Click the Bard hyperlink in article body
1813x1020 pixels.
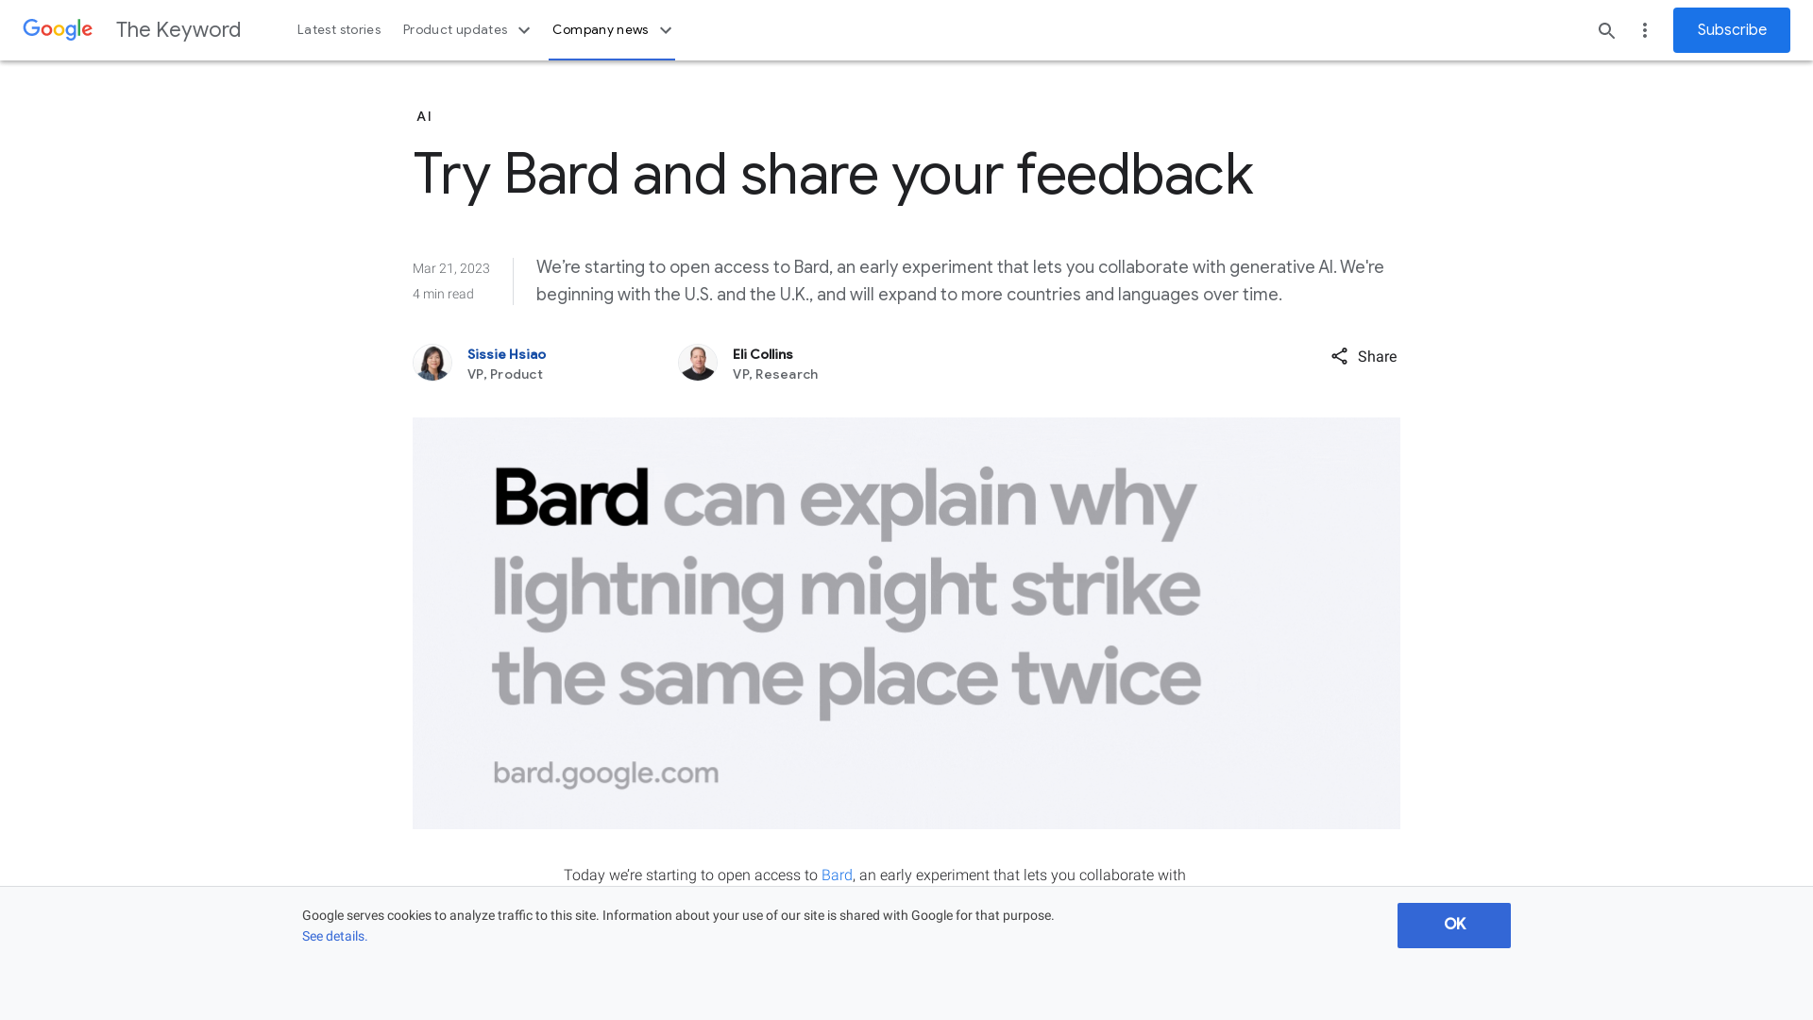click(x=836, y=875)
